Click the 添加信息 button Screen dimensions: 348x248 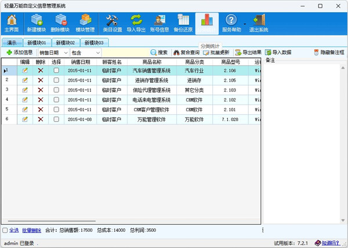19,53
